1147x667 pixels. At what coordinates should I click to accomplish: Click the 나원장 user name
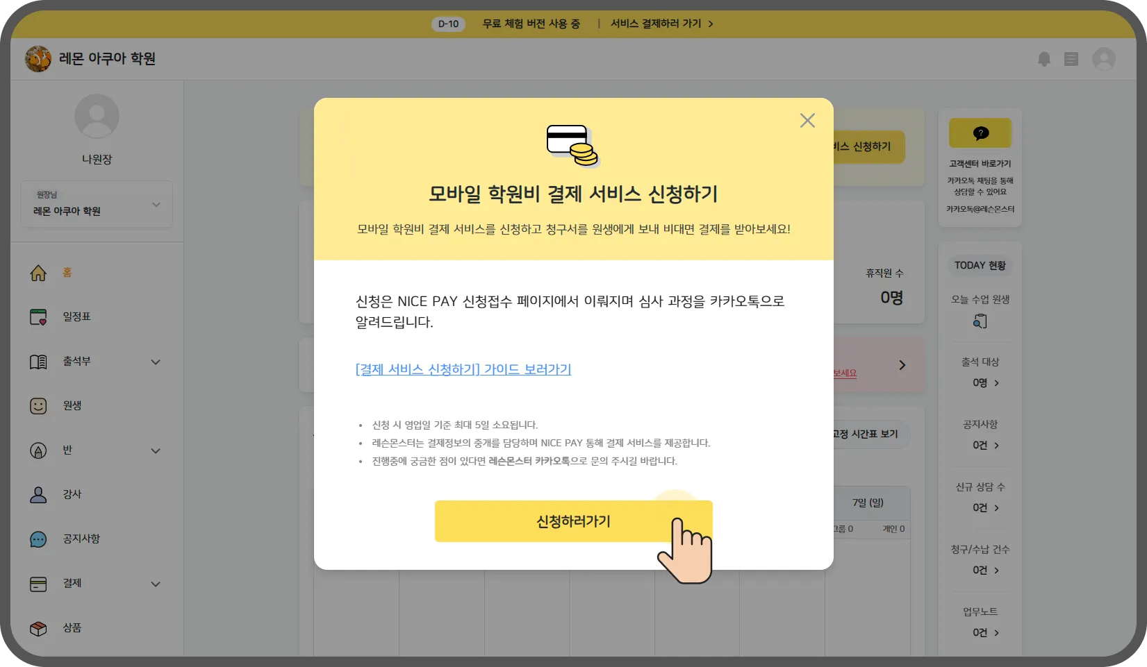click(x=97, y=159)
